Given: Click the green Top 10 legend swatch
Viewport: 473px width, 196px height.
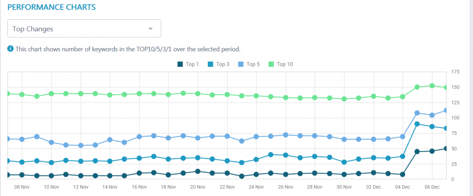Looking at the screenshot, I should [271, 64].
